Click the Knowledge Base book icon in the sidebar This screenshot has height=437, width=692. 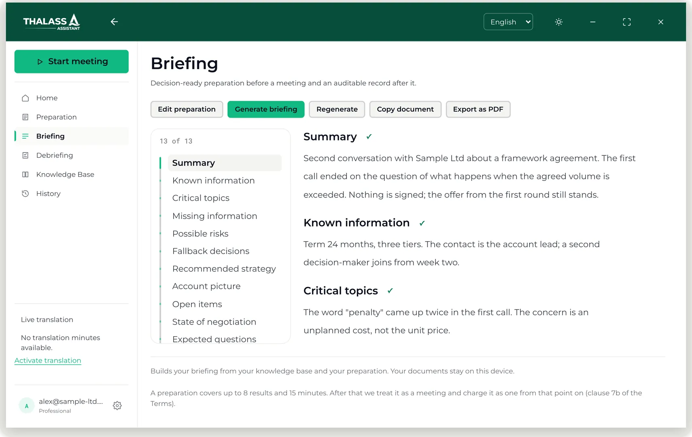[x=25, y=174]
